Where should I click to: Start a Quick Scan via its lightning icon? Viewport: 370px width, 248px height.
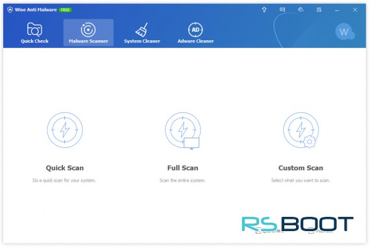click(65, 130)
